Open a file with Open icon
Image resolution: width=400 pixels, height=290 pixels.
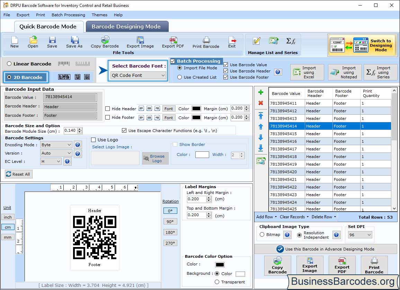(x=33, y=42)
